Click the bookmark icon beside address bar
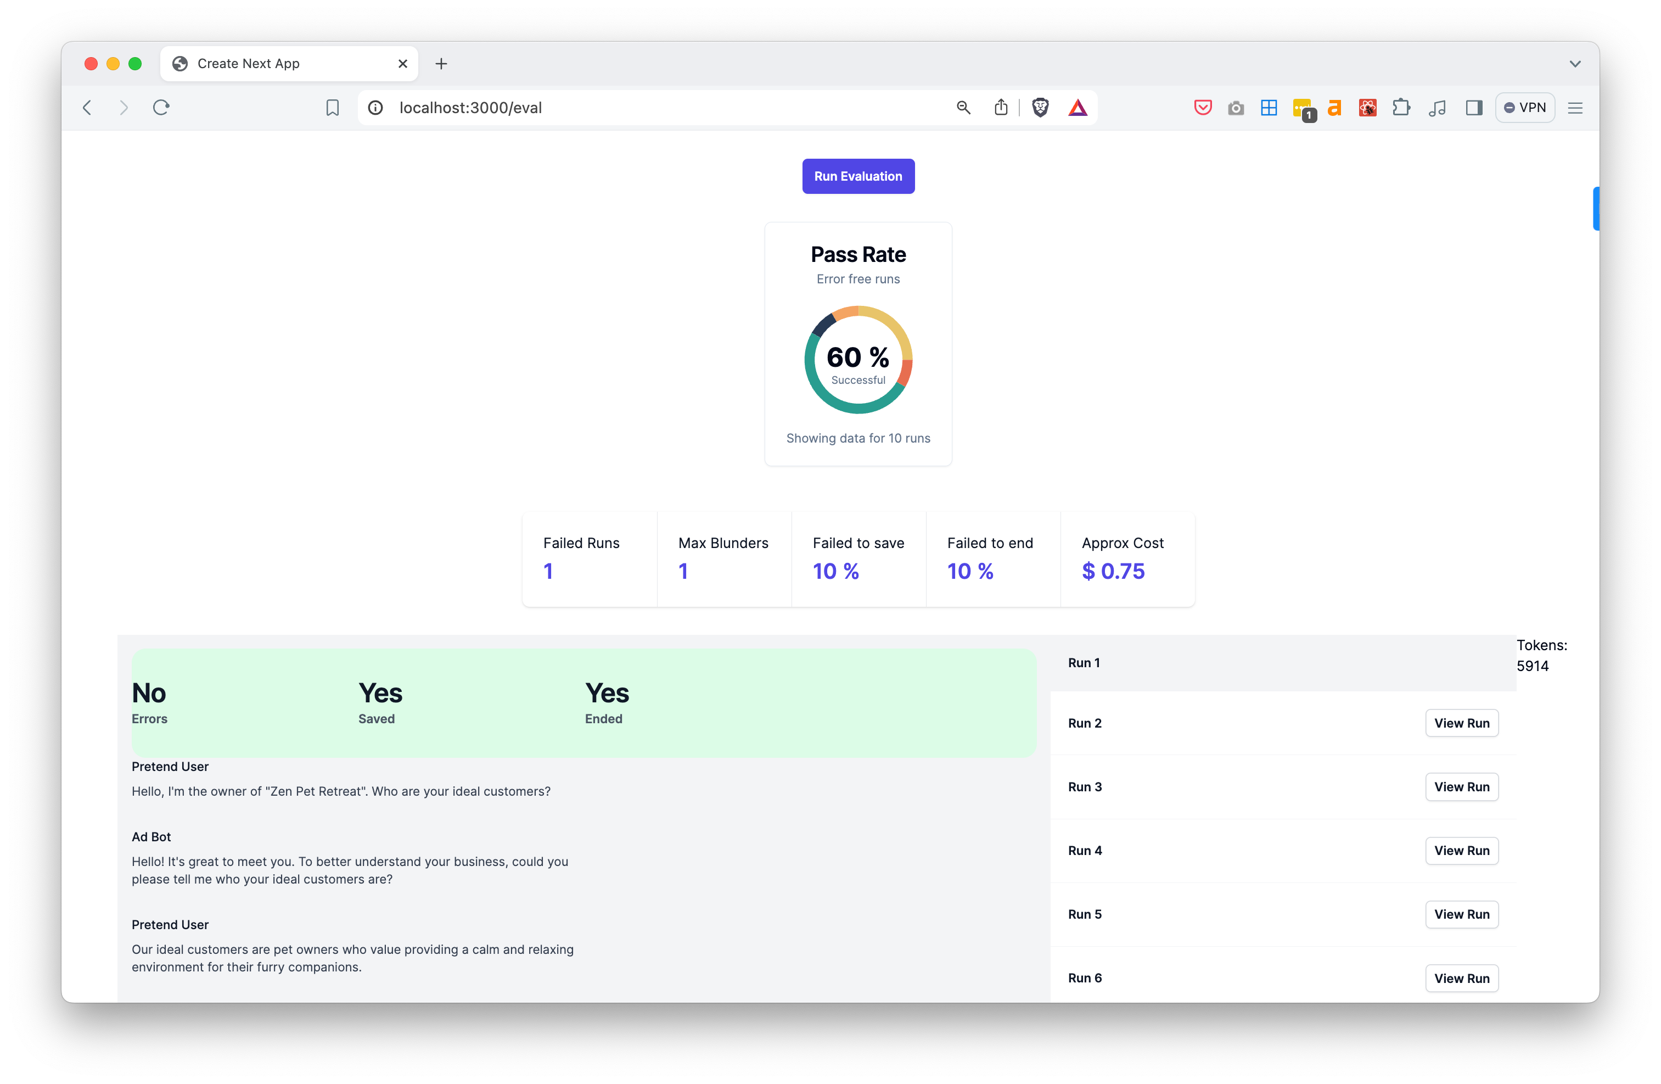 (332, 108)
